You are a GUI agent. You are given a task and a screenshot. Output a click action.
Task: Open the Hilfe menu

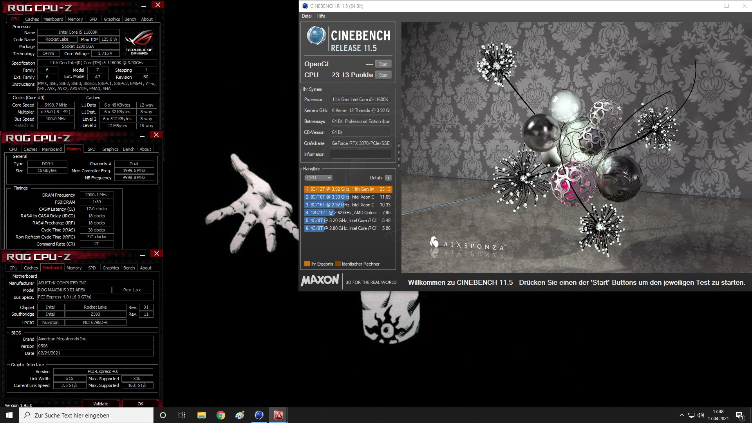[x=321, y=16]
